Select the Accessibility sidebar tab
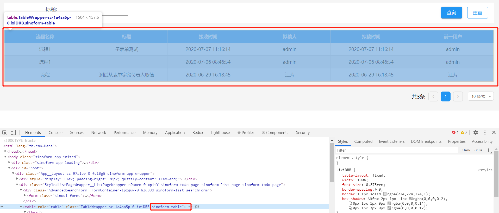Screen dimensions: 499x213 tap(482, 141)
